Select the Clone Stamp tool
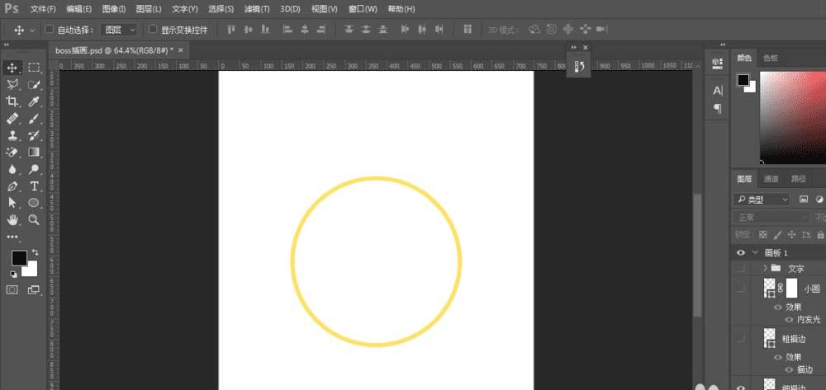The image size is (826, 390). (12, 135)
